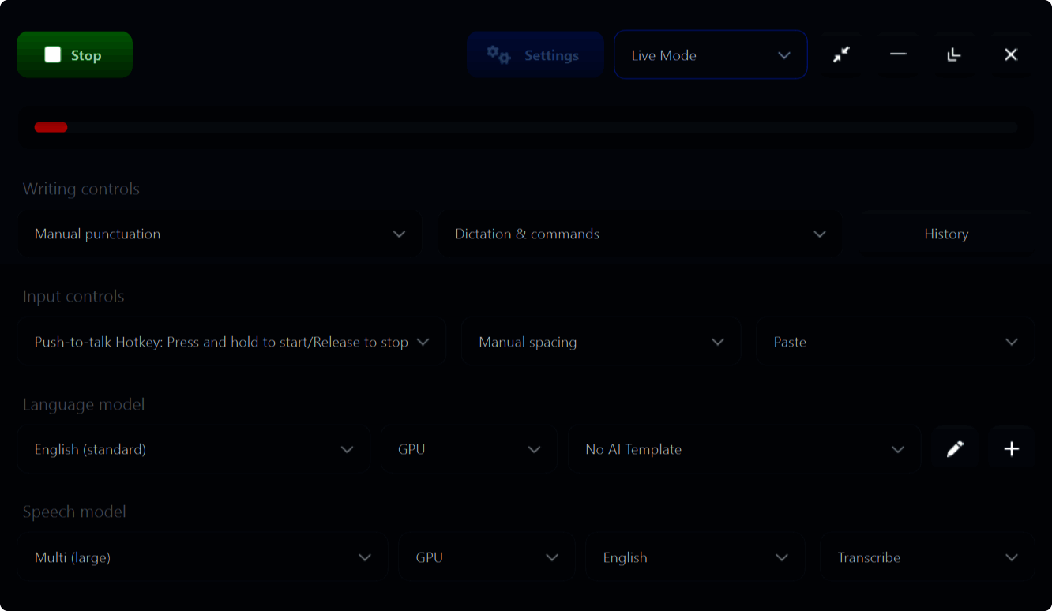Screen dimensions: 1052x611
Task: Open the Settings panel
Action: tap(535, 55)
